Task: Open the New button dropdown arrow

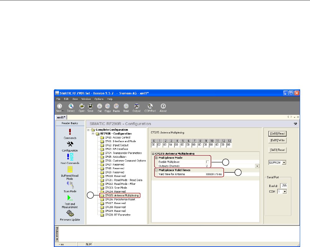Action: (63, 111)
